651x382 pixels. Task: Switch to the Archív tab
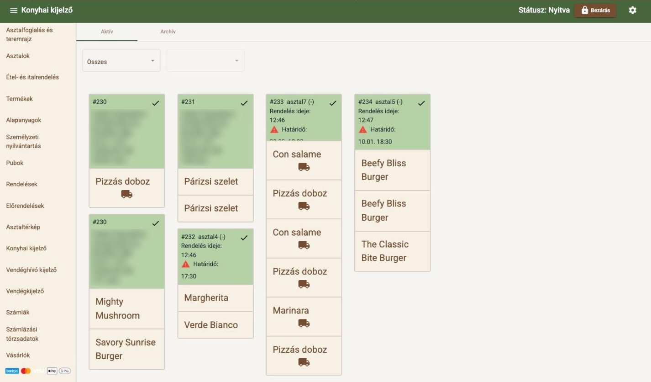(168, 32)
